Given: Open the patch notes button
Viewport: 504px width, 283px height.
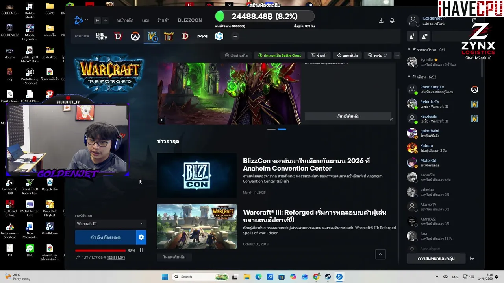Looking at the screenshot, I should tap(347, 55).
